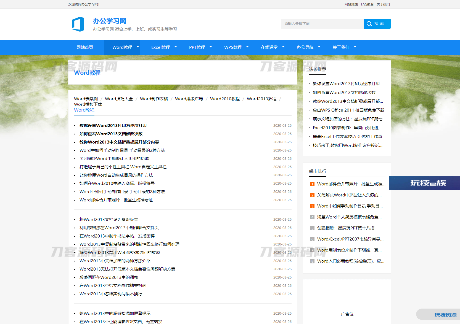The image size is (460, 324).
Task: Open article 让你秒懂Word自动生成目录的操作方法
Action: pos(116,175)
